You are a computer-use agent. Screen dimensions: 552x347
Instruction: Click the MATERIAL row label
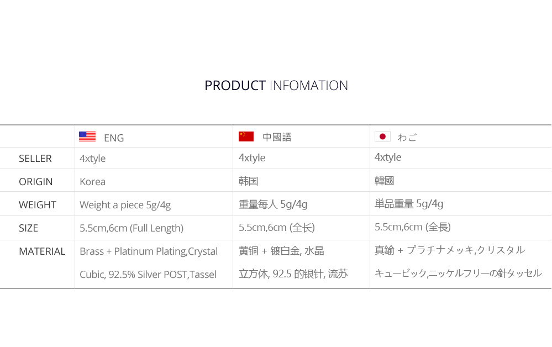tap(42, 251)
